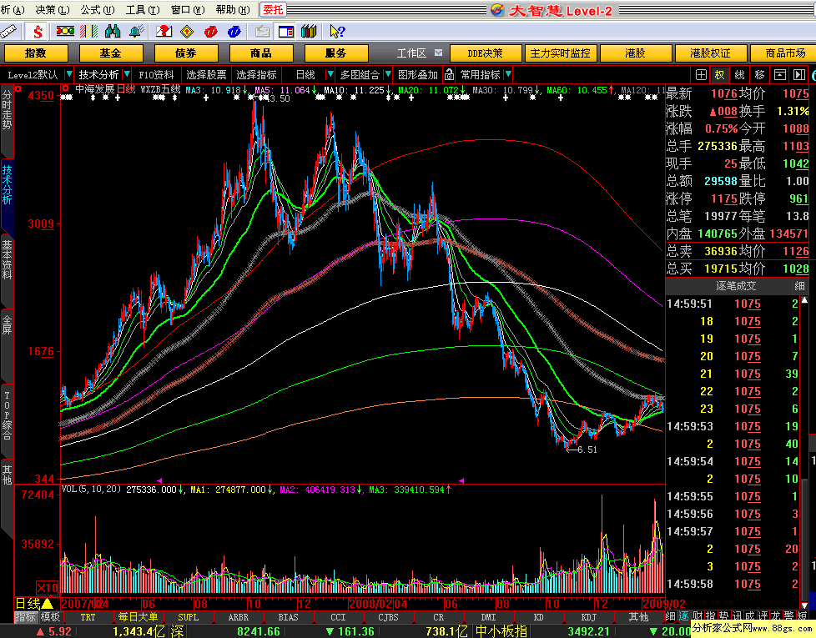The width and height of the screenshot is (816, 638).
Task: Select the ruler measuring tool icon
Action: 9,32
